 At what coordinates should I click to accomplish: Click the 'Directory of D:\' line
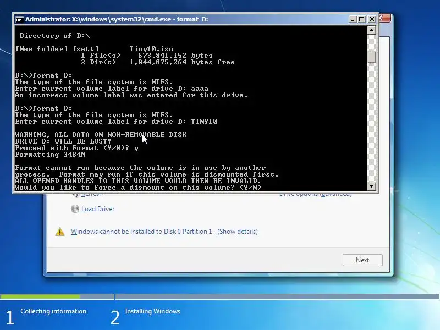[x=54, y=36]
